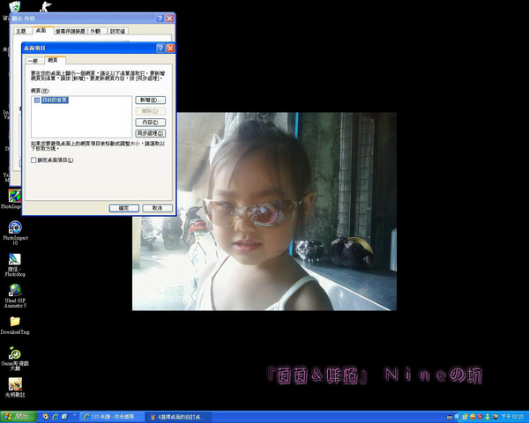
Task: Click the laughing smiley tray icon
Action: pyautogui.click(x=473, y=417)
